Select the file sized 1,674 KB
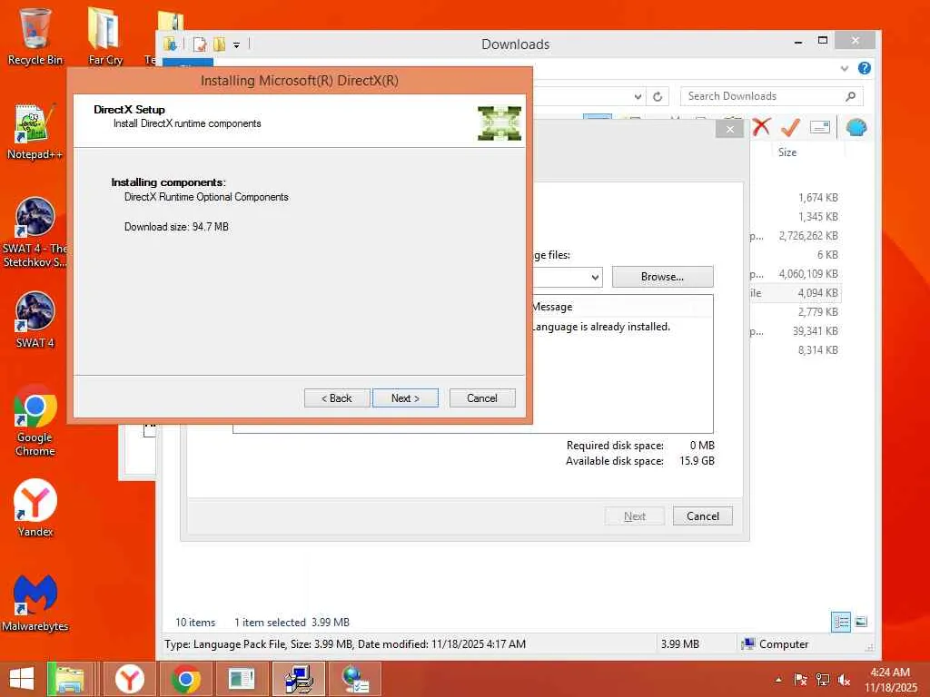This screenshot has height=697, width=930. coord(795,197)
